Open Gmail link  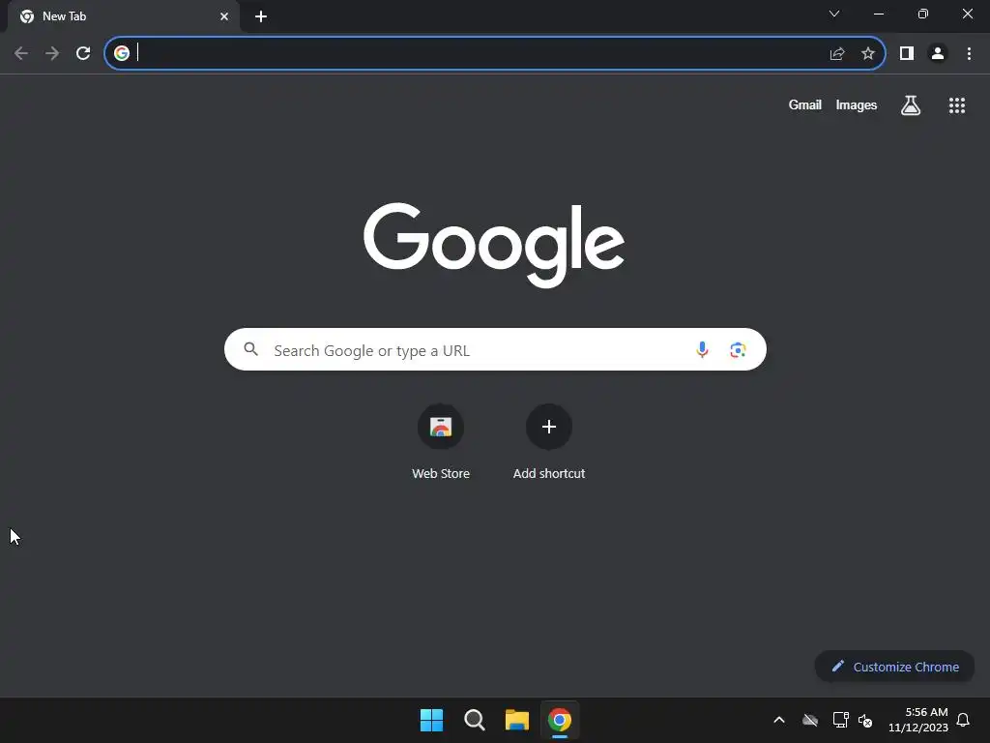point(805,104)
